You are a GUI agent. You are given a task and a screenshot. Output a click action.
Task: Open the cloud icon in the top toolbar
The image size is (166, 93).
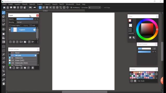(4, 7)
